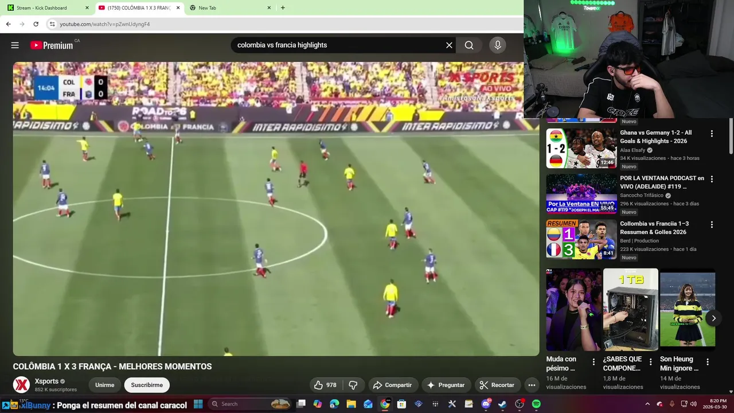Go back in browser history
Screen dimensions: 734x413
click(8, 24)
